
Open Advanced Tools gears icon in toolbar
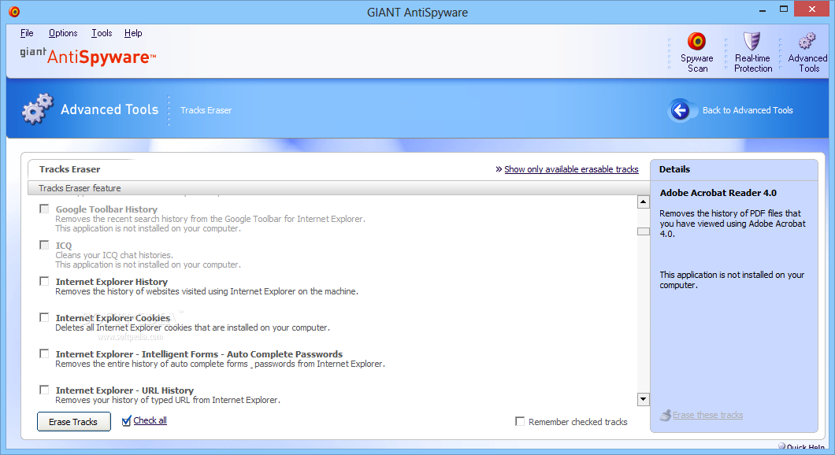tap(807, 41)
